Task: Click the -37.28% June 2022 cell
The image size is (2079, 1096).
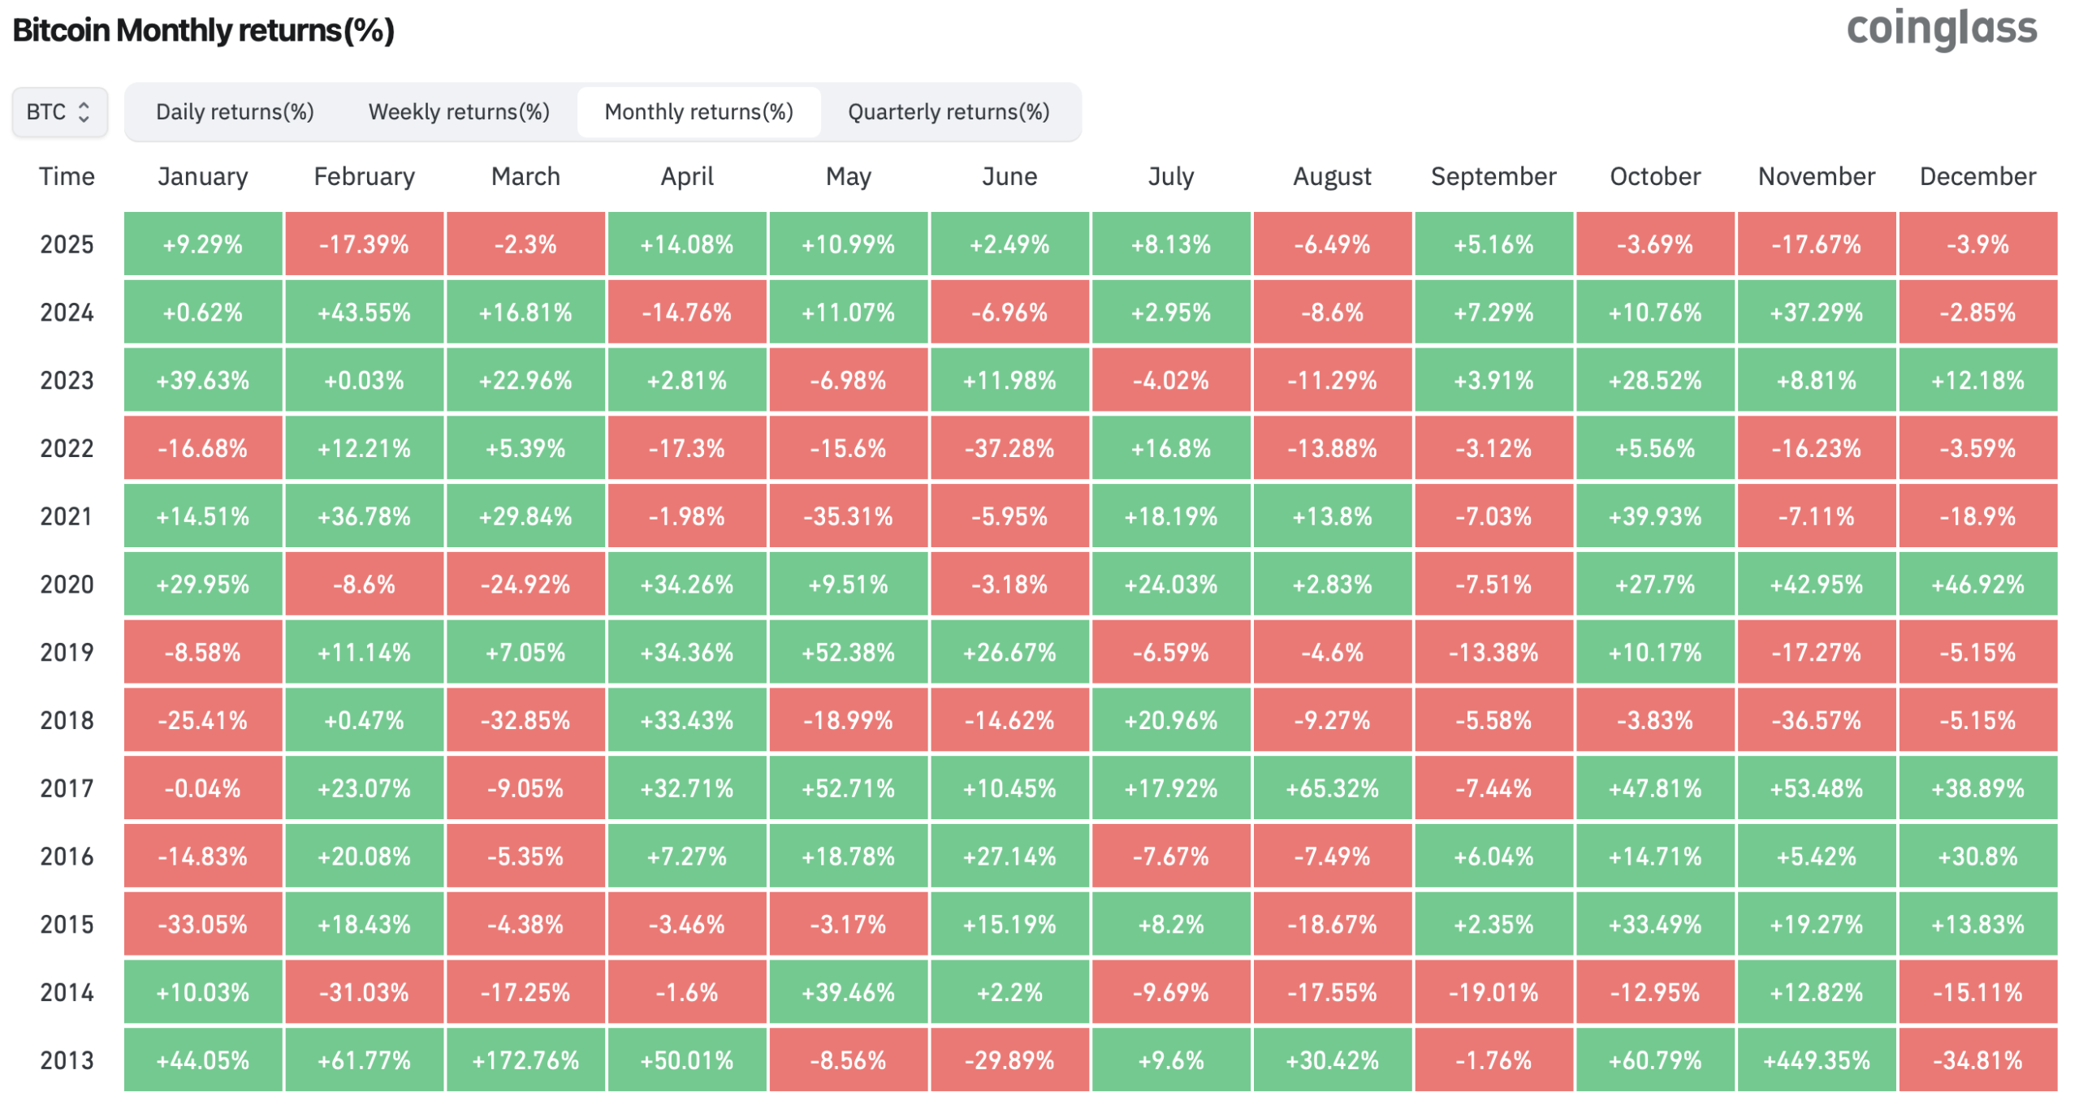Action: click(x=1009, y=448)
